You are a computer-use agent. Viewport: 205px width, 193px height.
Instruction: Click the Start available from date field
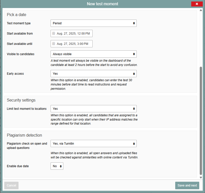pos(72,33)
